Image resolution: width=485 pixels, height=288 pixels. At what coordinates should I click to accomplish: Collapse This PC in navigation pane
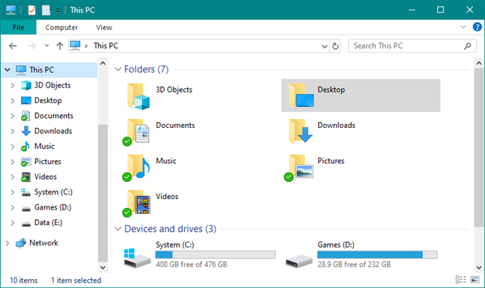(7, 70)
